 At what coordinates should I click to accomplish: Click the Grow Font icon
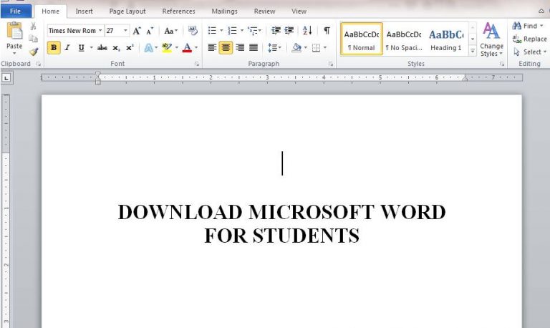point(137,31)
